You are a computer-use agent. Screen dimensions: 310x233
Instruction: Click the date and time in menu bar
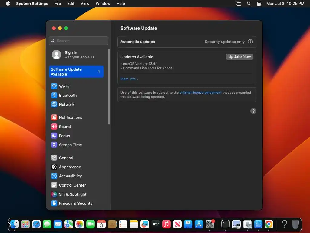(285, 4)
